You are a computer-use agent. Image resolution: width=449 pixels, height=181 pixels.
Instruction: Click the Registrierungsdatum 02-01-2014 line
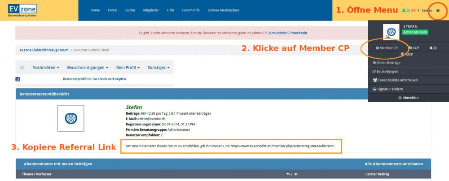tap(160, 125)
